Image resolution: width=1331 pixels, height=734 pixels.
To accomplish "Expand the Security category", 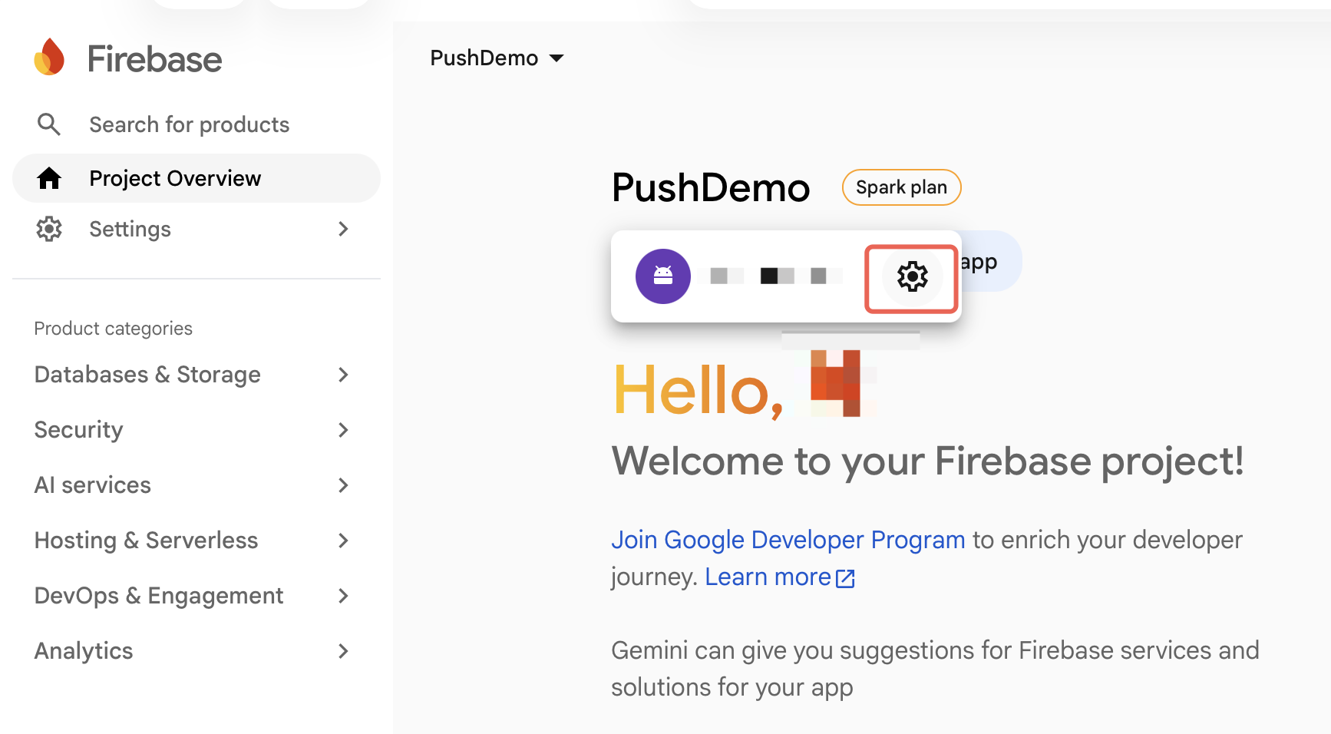I will [x=192, y=430].
